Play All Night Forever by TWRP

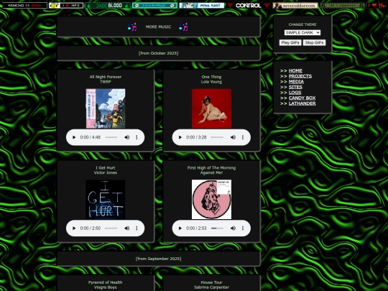click(74, 137)
